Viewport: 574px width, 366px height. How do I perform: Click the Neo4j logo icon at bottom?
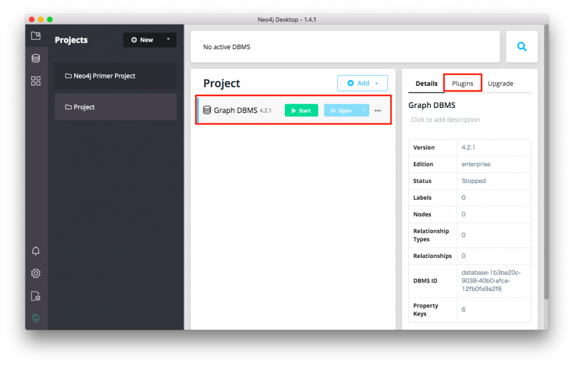[x=36, y=318]
